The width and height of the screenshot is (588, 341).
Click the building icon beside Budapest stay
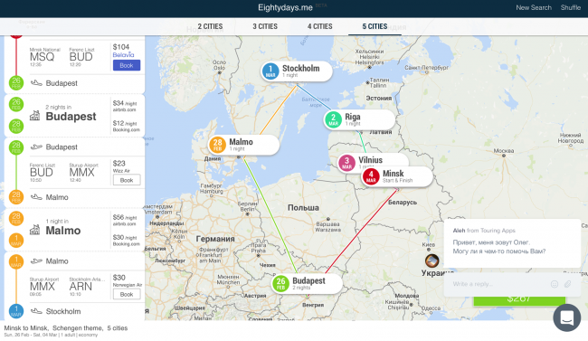point(35,116)
